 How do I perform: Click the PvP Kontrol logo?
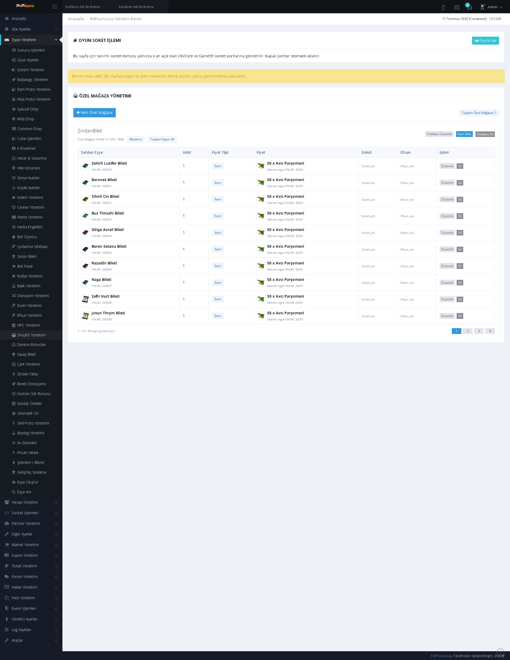[25, 6]
